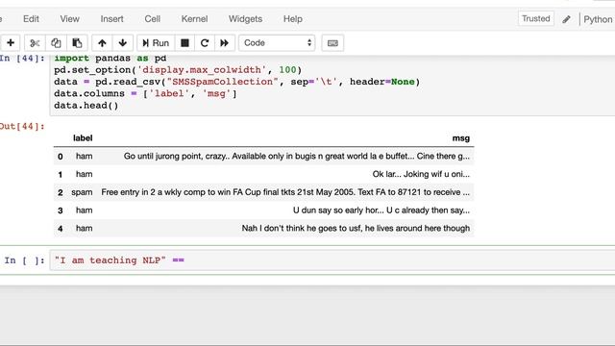Image resolution: width=615 pixels, height=346 pixels.
Task: Click 'Ok lar... Joking wif u oni...' message
Action: coord(421,174)
